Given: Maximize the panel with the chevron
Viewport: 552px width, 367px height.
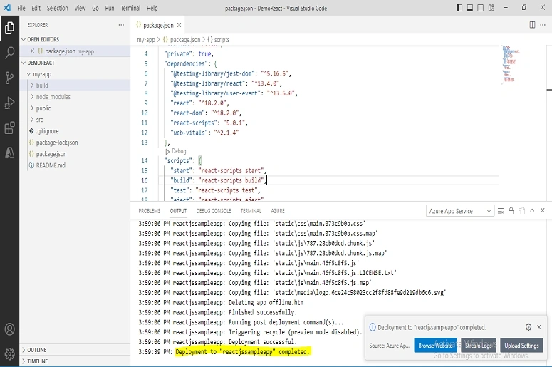Looking at the screenshot, I should (x=532, y=210).
